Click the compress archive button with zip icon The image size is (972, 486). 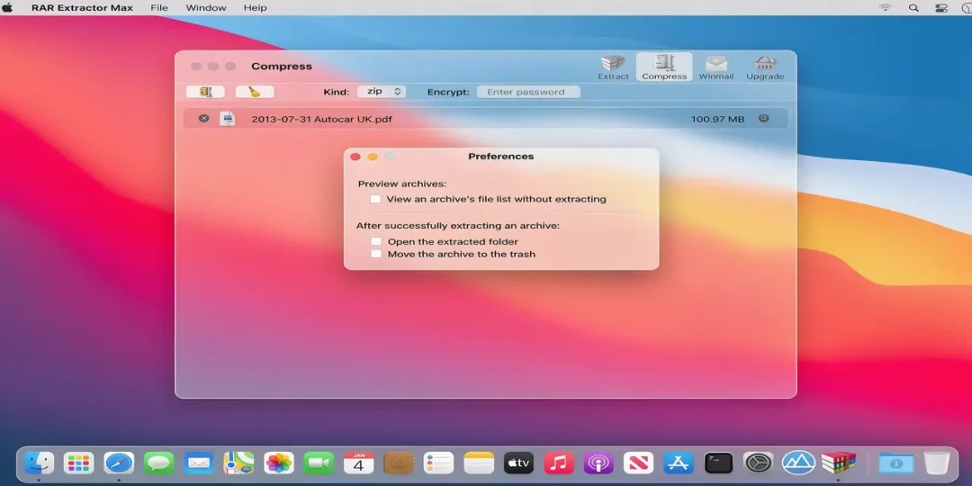pos(205,92)
